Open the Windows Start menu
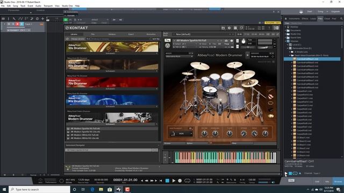This screenshot has width=344, height=193. [x=4, y=189]
